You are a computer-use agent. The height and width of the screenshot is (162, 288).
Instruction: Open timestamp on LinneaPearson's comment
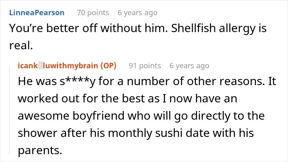[137, 13]
